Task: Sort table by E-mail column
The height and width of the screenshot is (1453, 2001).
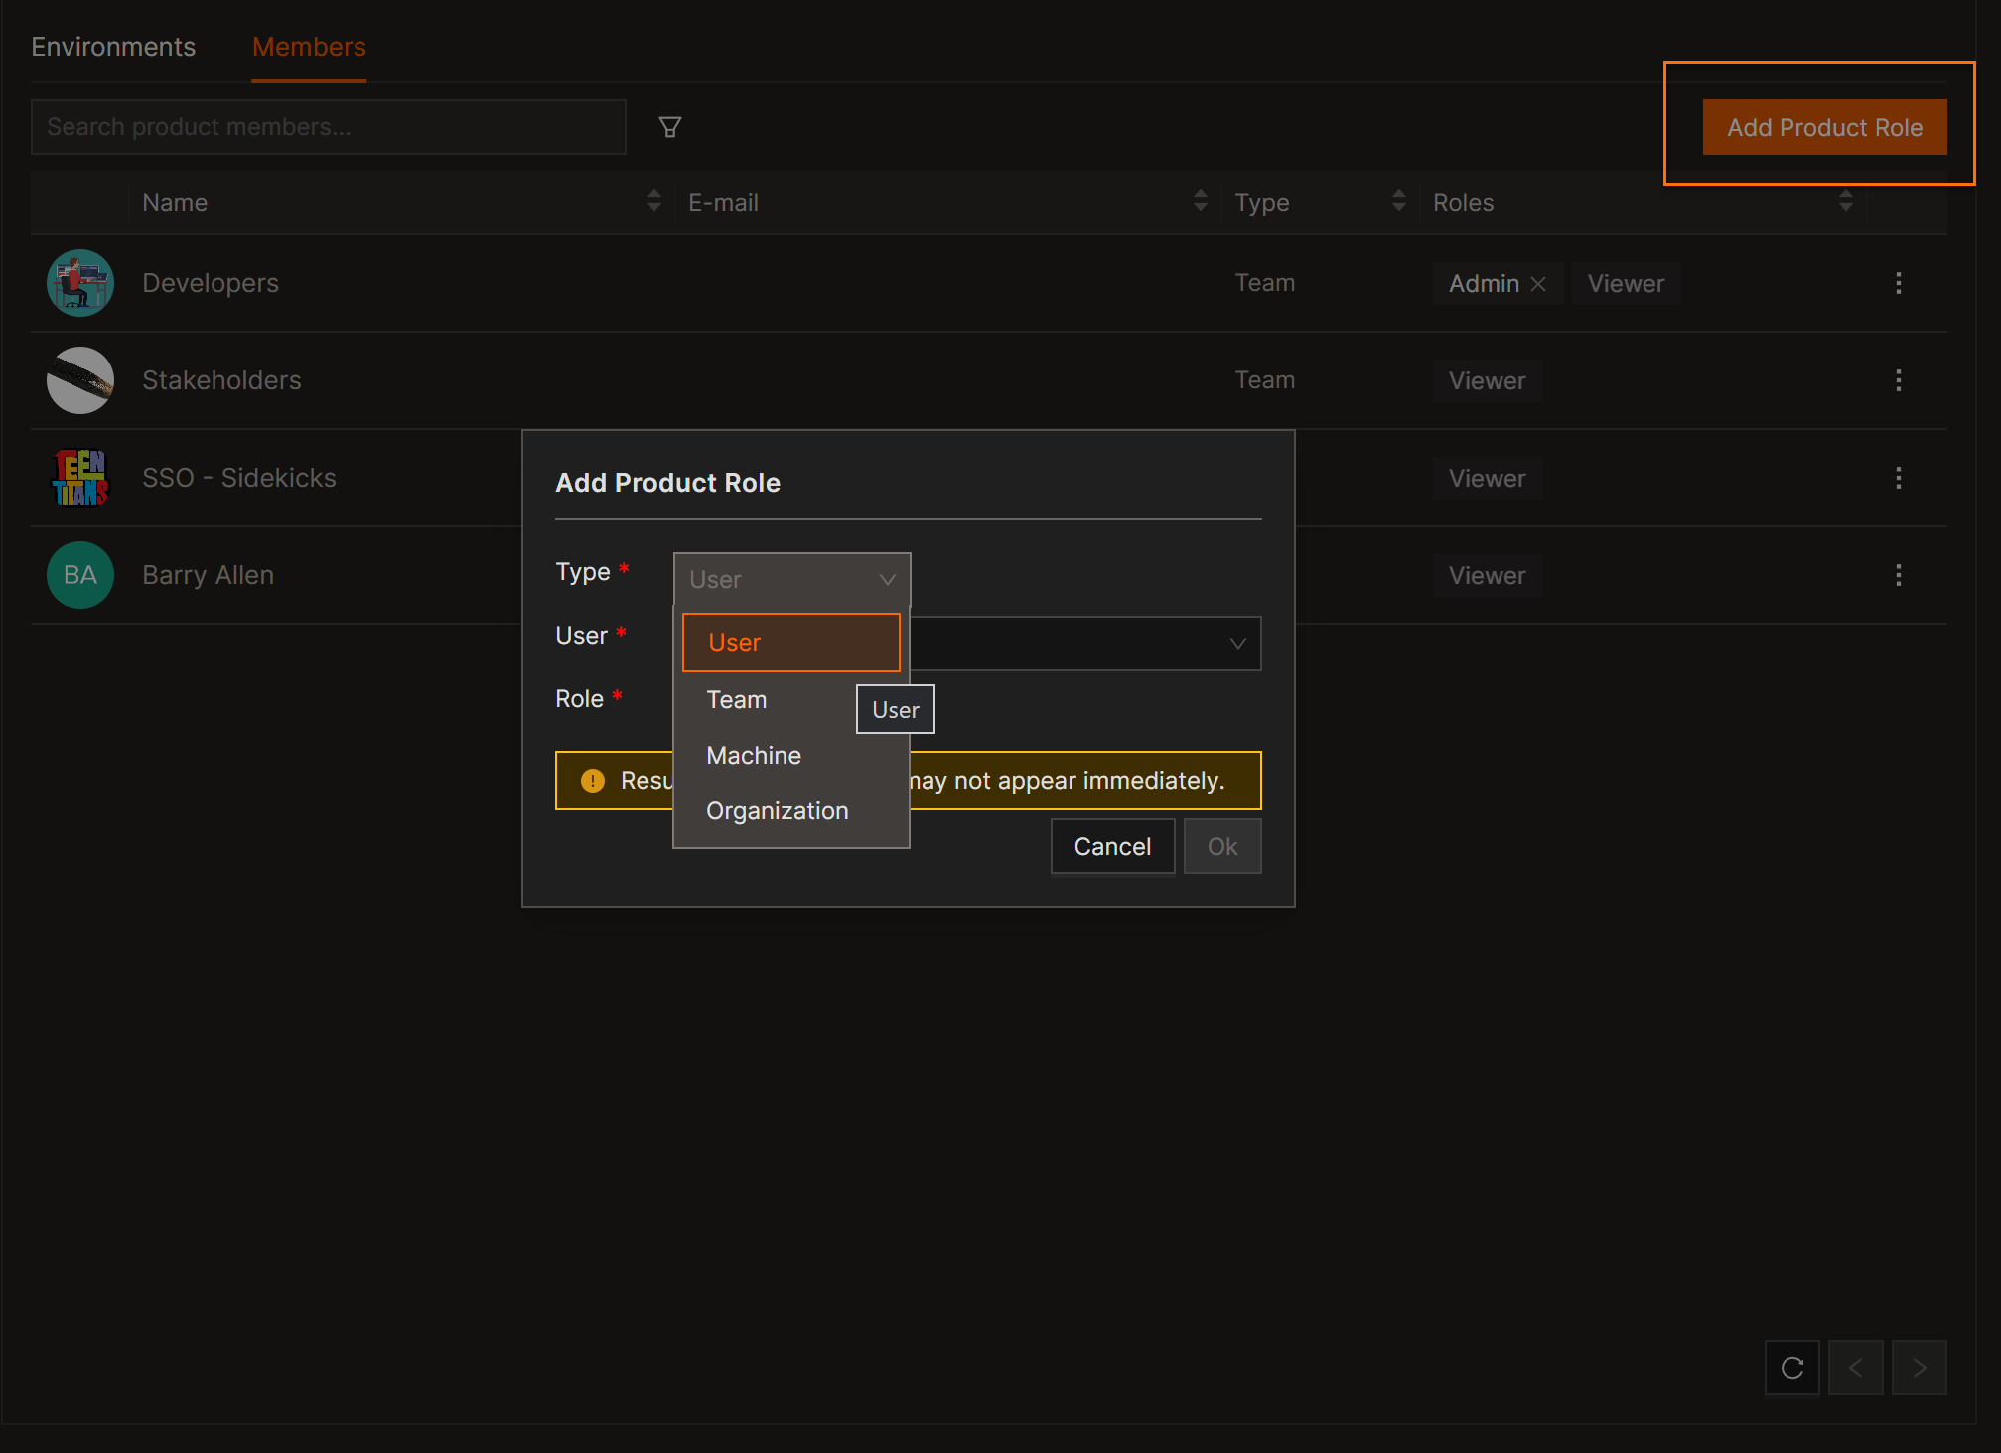Action: (1200, 202)
